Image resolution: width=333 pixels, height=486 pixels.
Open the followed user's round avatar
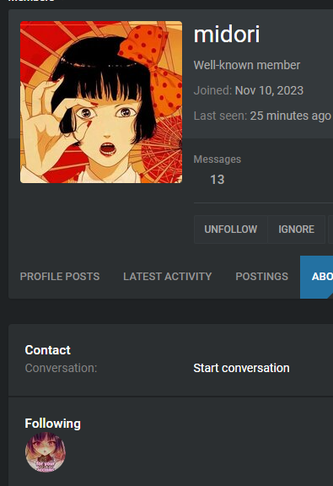46,452
